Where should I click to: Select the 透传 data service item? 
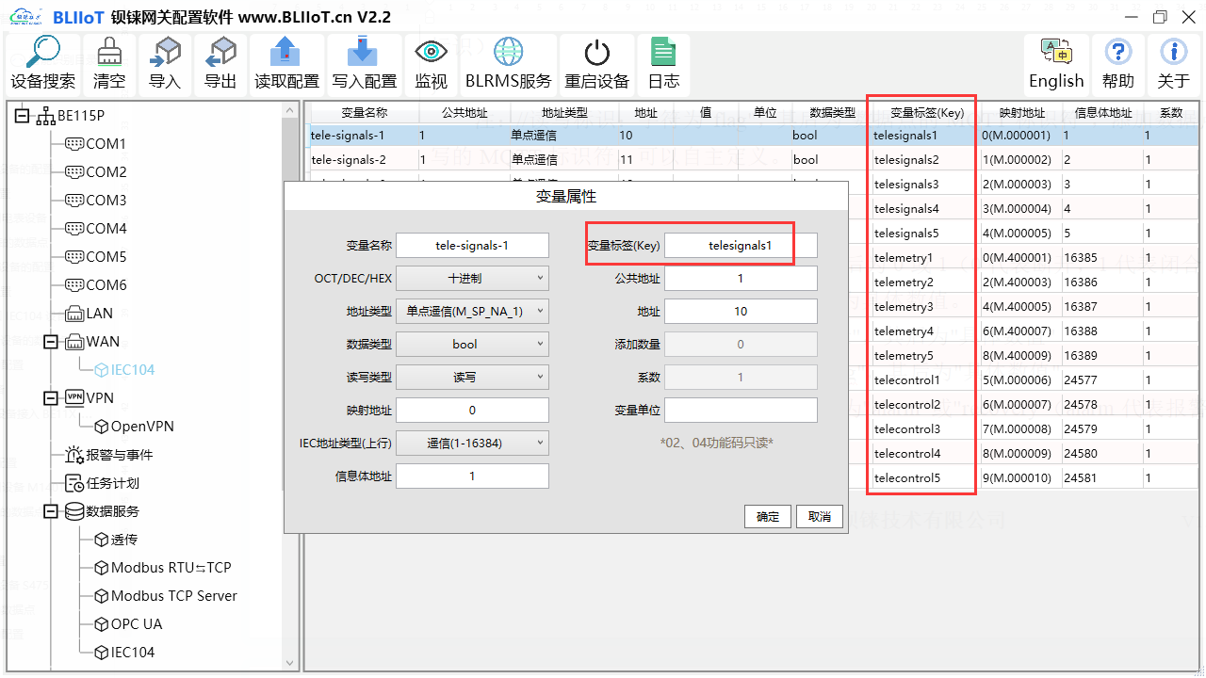(x=116, y=540)
